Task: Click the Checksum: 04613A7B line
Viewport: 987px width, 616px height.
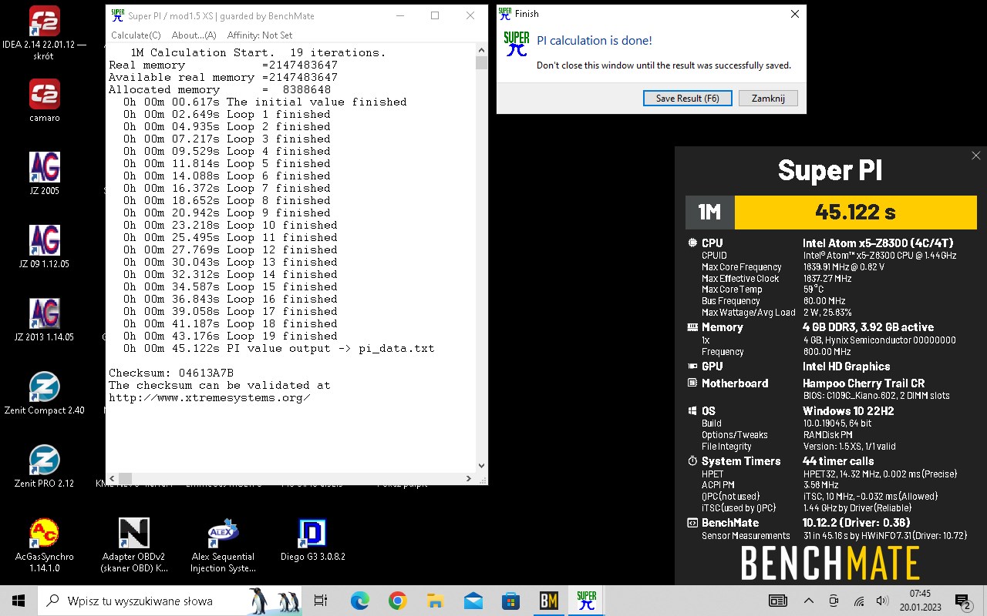Action: 170,373
